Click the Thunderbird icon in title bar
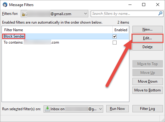Viewport: 165px width, 122px height. point(5,5)
